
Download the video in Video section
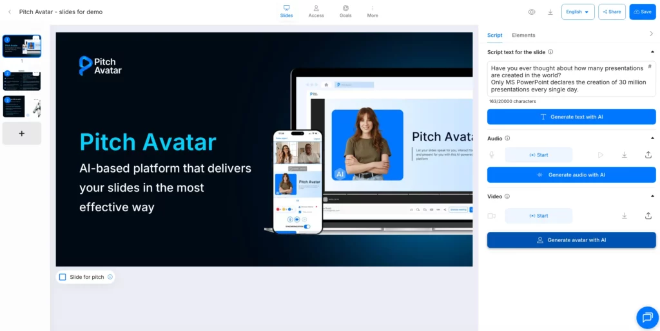(625, 216)
